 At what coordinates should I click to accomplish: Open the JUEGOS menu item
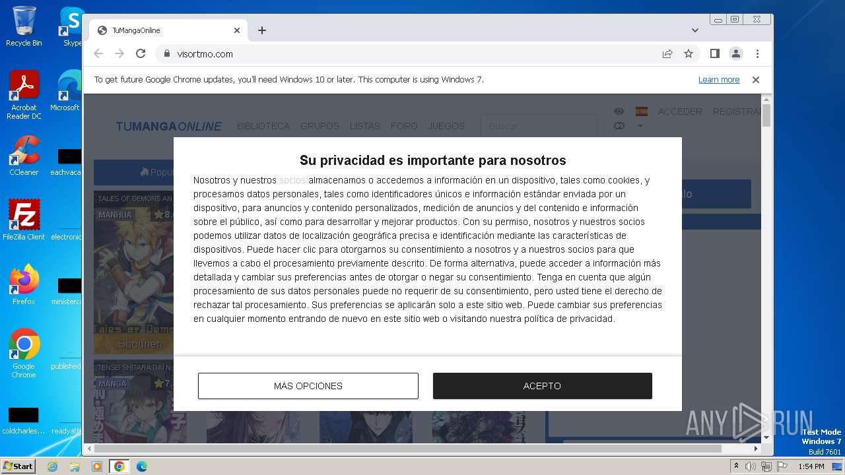click(446, 126)
